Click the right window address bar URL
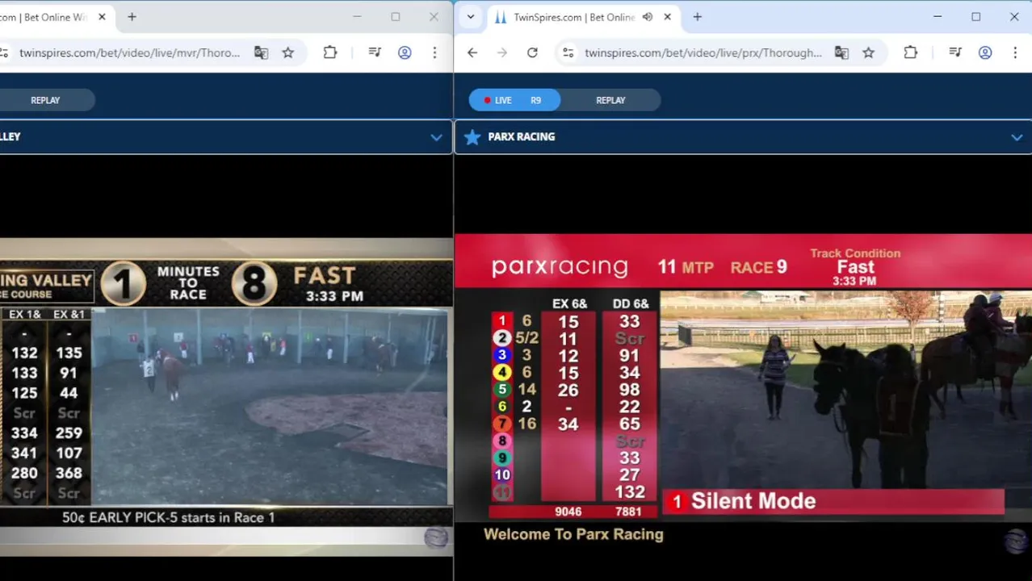This screenshot has width=1032, height=581. 703,52
